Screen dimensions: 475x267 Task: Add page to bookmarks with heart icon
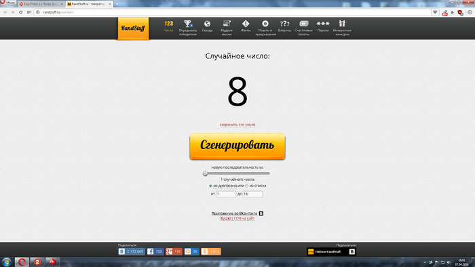tap(436, 12)
